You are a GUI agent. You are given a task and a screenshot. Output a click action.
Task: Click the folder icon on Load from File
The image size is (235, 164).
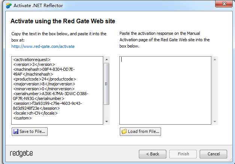[x=124, y=131]
